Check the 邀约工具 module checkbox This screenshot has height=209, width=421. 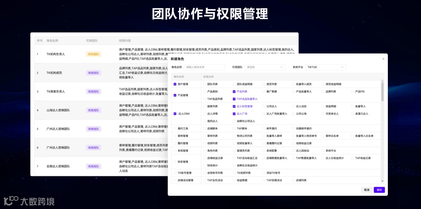click(x=175, y=128)
